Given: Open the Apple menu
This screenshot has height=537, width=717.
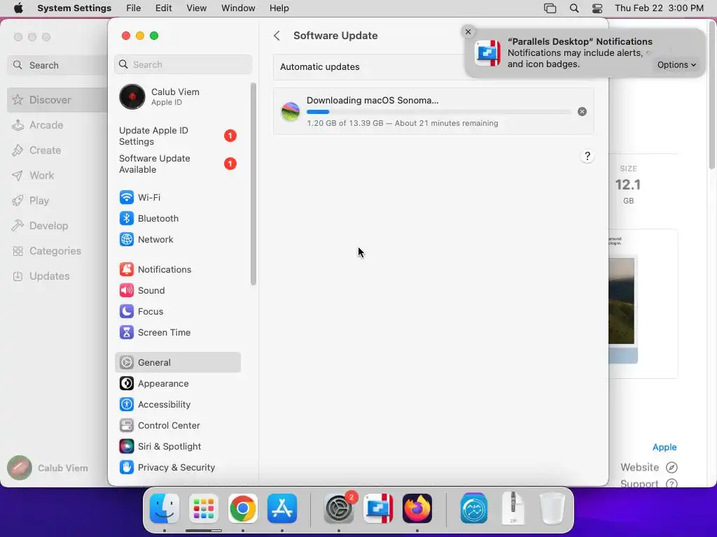Looking at the screenshot, I should (x=18, y=8).
